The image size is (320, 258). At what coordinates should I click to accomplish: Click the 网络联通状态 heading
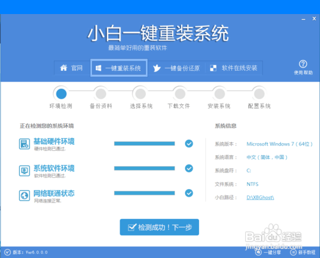(54, 193)
